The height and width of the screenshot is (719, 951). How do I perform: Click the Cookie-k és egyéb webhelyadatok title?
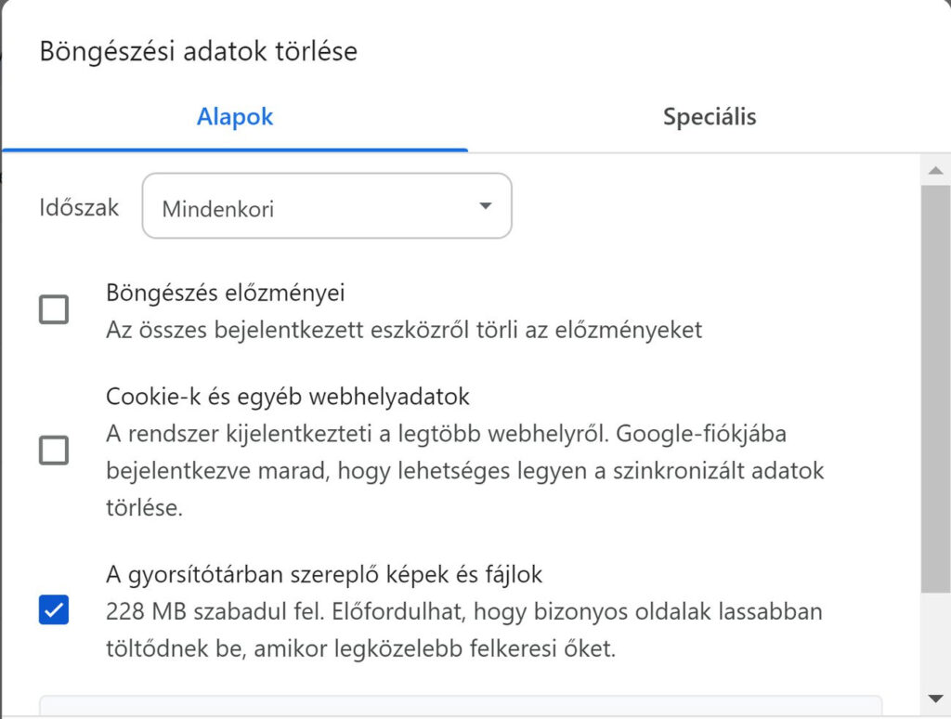coord(288,398)
